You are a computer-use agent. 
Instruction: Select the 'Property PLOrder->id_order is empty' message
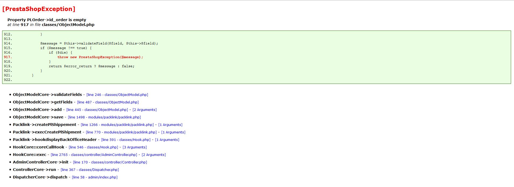(47, 20)
